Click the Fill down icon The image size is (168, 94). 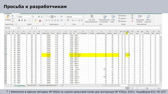[x=132, y=19]
